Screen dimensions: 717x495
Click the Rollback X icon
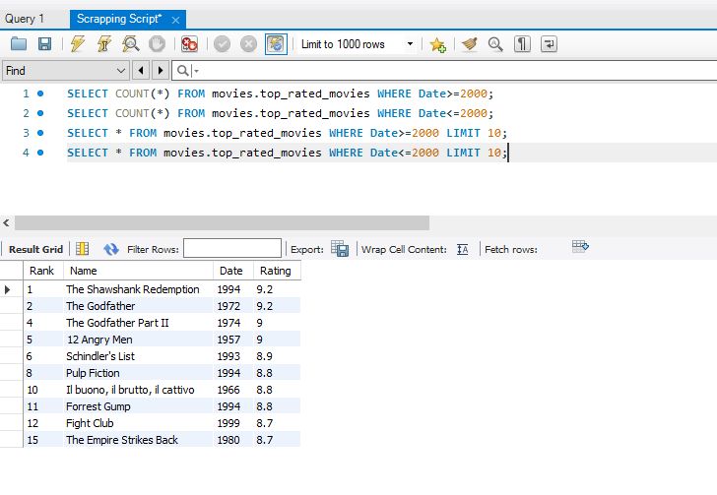pos(249,44)
